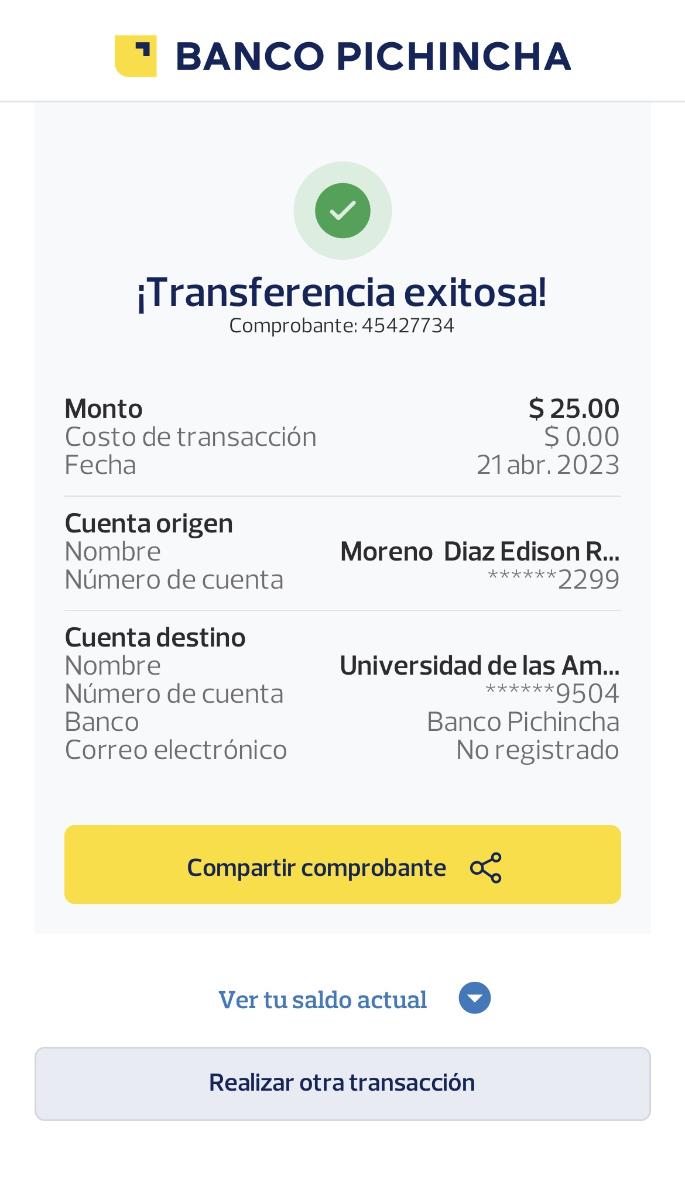Click the '¡Transferencia exitosa!' heading
Image resolution: width=685 pixels, height=1179 pixels.
click(x=342, y=292)
